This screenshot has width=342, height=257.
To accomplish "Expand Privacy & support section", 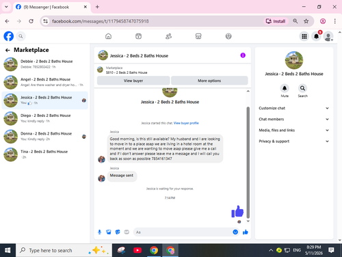I will coord(294,141).
